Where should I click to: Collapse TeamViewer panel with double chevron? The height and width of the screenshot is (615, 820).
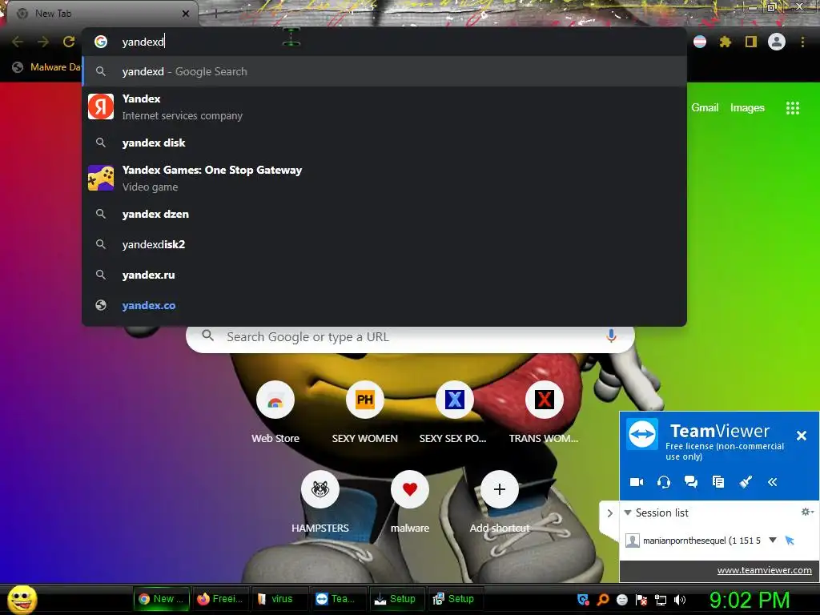pyautogui.click(x=773, y=481)
